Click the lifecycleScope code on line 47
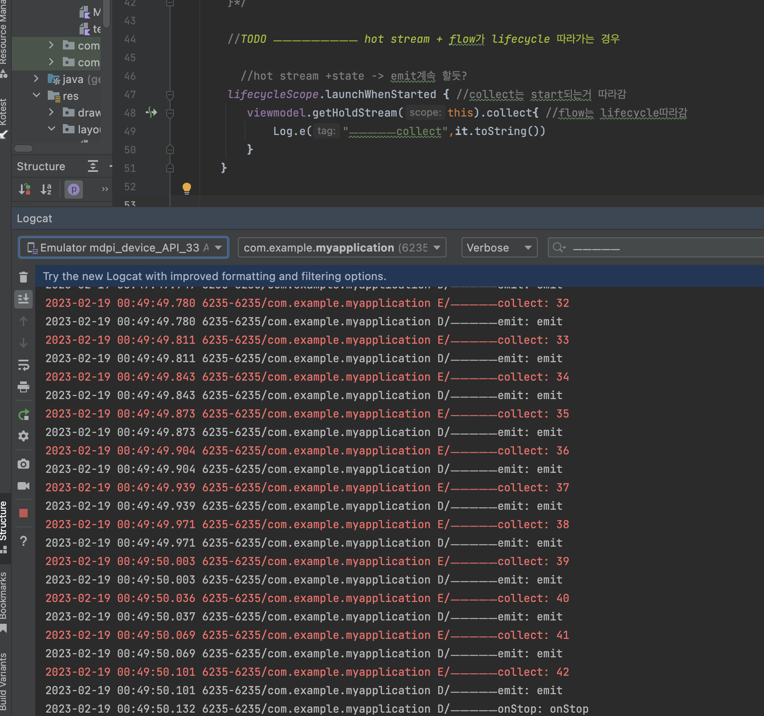 pos(273,94)
